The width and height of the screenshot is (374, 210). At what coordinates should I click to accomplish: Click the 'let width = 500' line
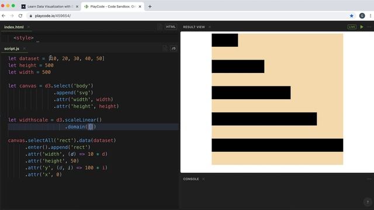(x=29, y=72)
